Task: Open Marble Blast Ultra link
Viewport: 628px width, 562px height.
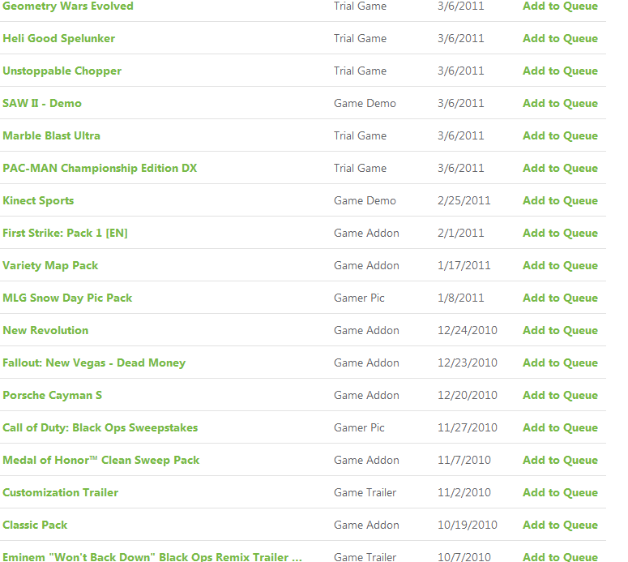Action: point(51,136)
